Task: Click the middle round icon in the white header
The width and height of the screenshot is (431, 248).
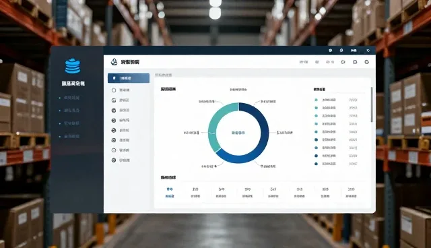Action: coord(355,62)
